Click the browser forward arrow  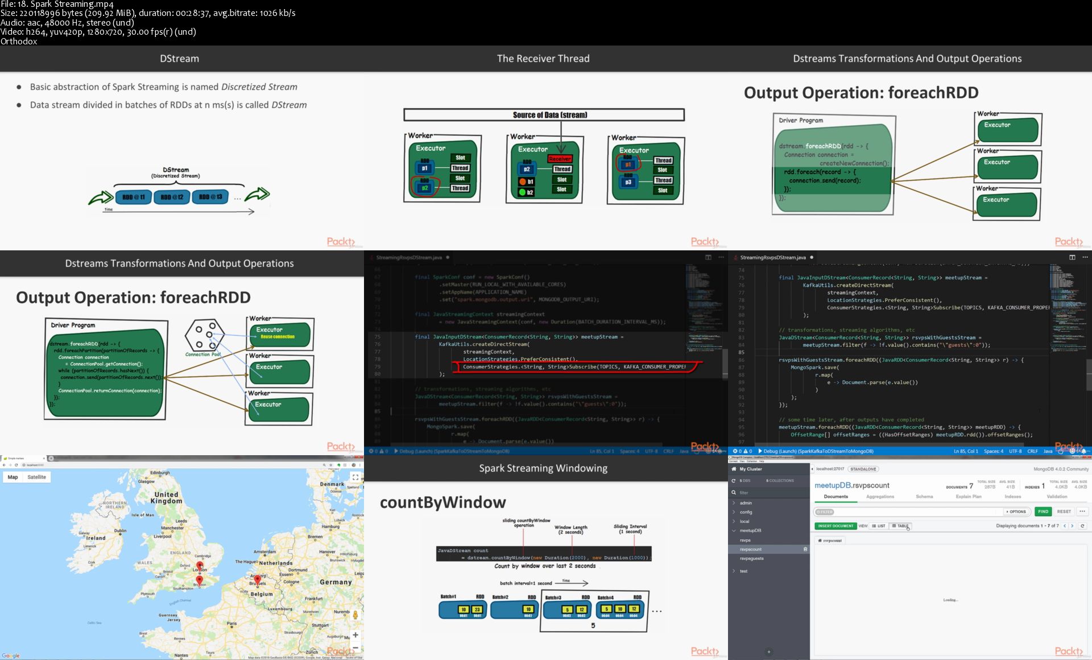10,465
